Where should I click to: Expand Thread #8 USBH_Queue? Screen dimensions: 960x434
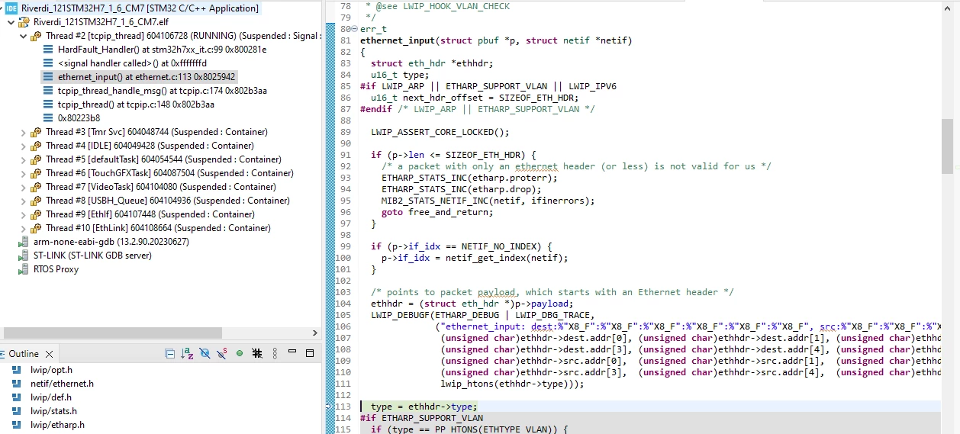coord(24,201)
